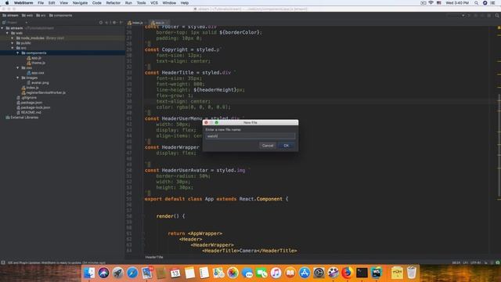This screenshot has width=501, height=282.
Task: Click the search everywhere magnifier icon
Action: click(497, 16)
